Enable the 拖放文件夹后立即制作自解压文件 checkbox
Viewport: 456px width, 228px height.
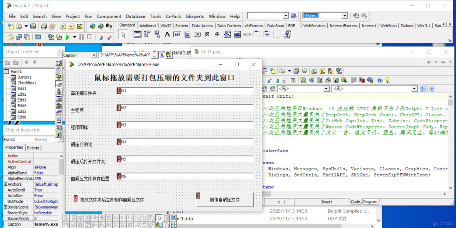tap(75, 198)
